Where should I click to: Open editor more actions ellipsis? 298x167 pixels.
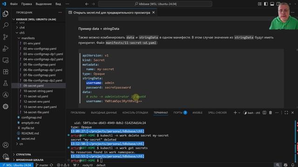pos(292,13)
